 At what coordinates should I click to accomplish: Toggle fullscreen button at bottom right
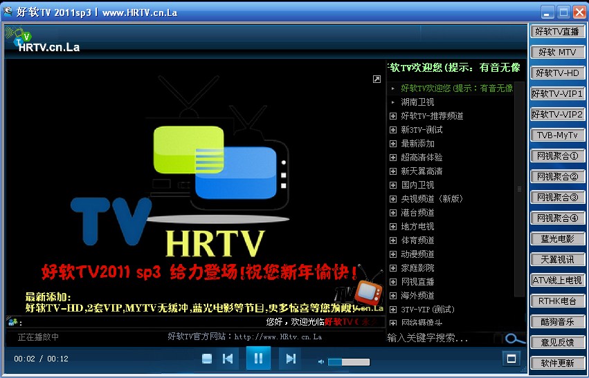[x=511, y=359]
